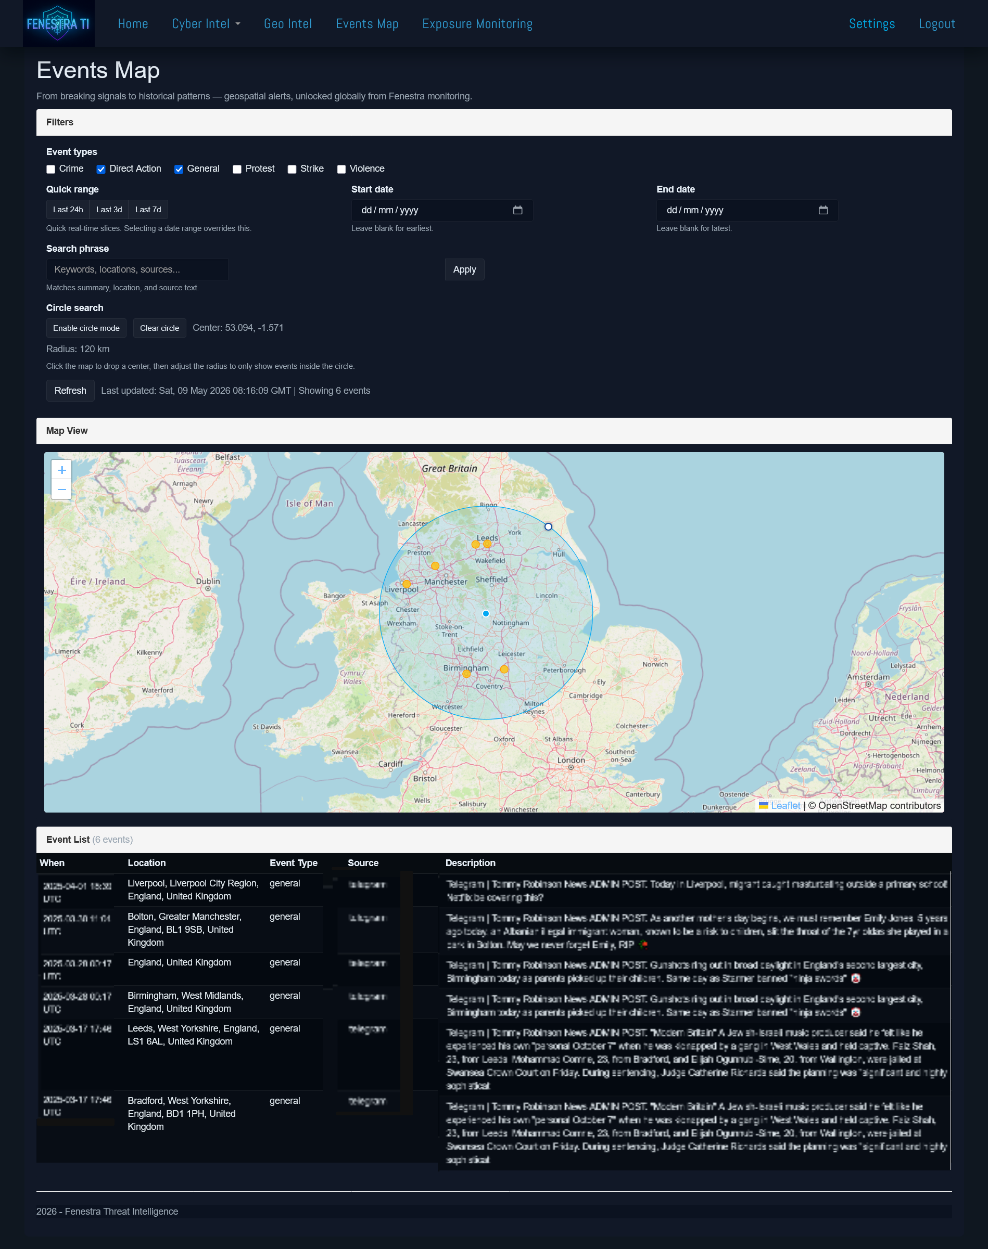Click the 'Radius: 120 km' text
The image size is (988, 1249).
(x=78, y=349)
